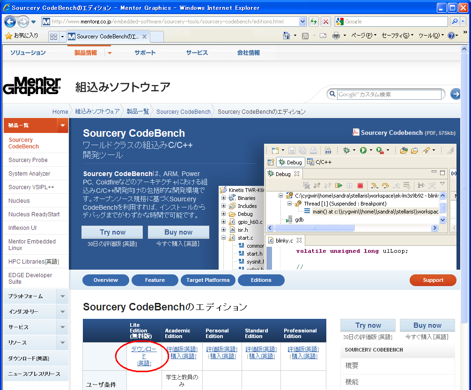Open the Quick Tabs grid icon
The height and width of the screenshot is (390, 471).
[x=53, y=37]
